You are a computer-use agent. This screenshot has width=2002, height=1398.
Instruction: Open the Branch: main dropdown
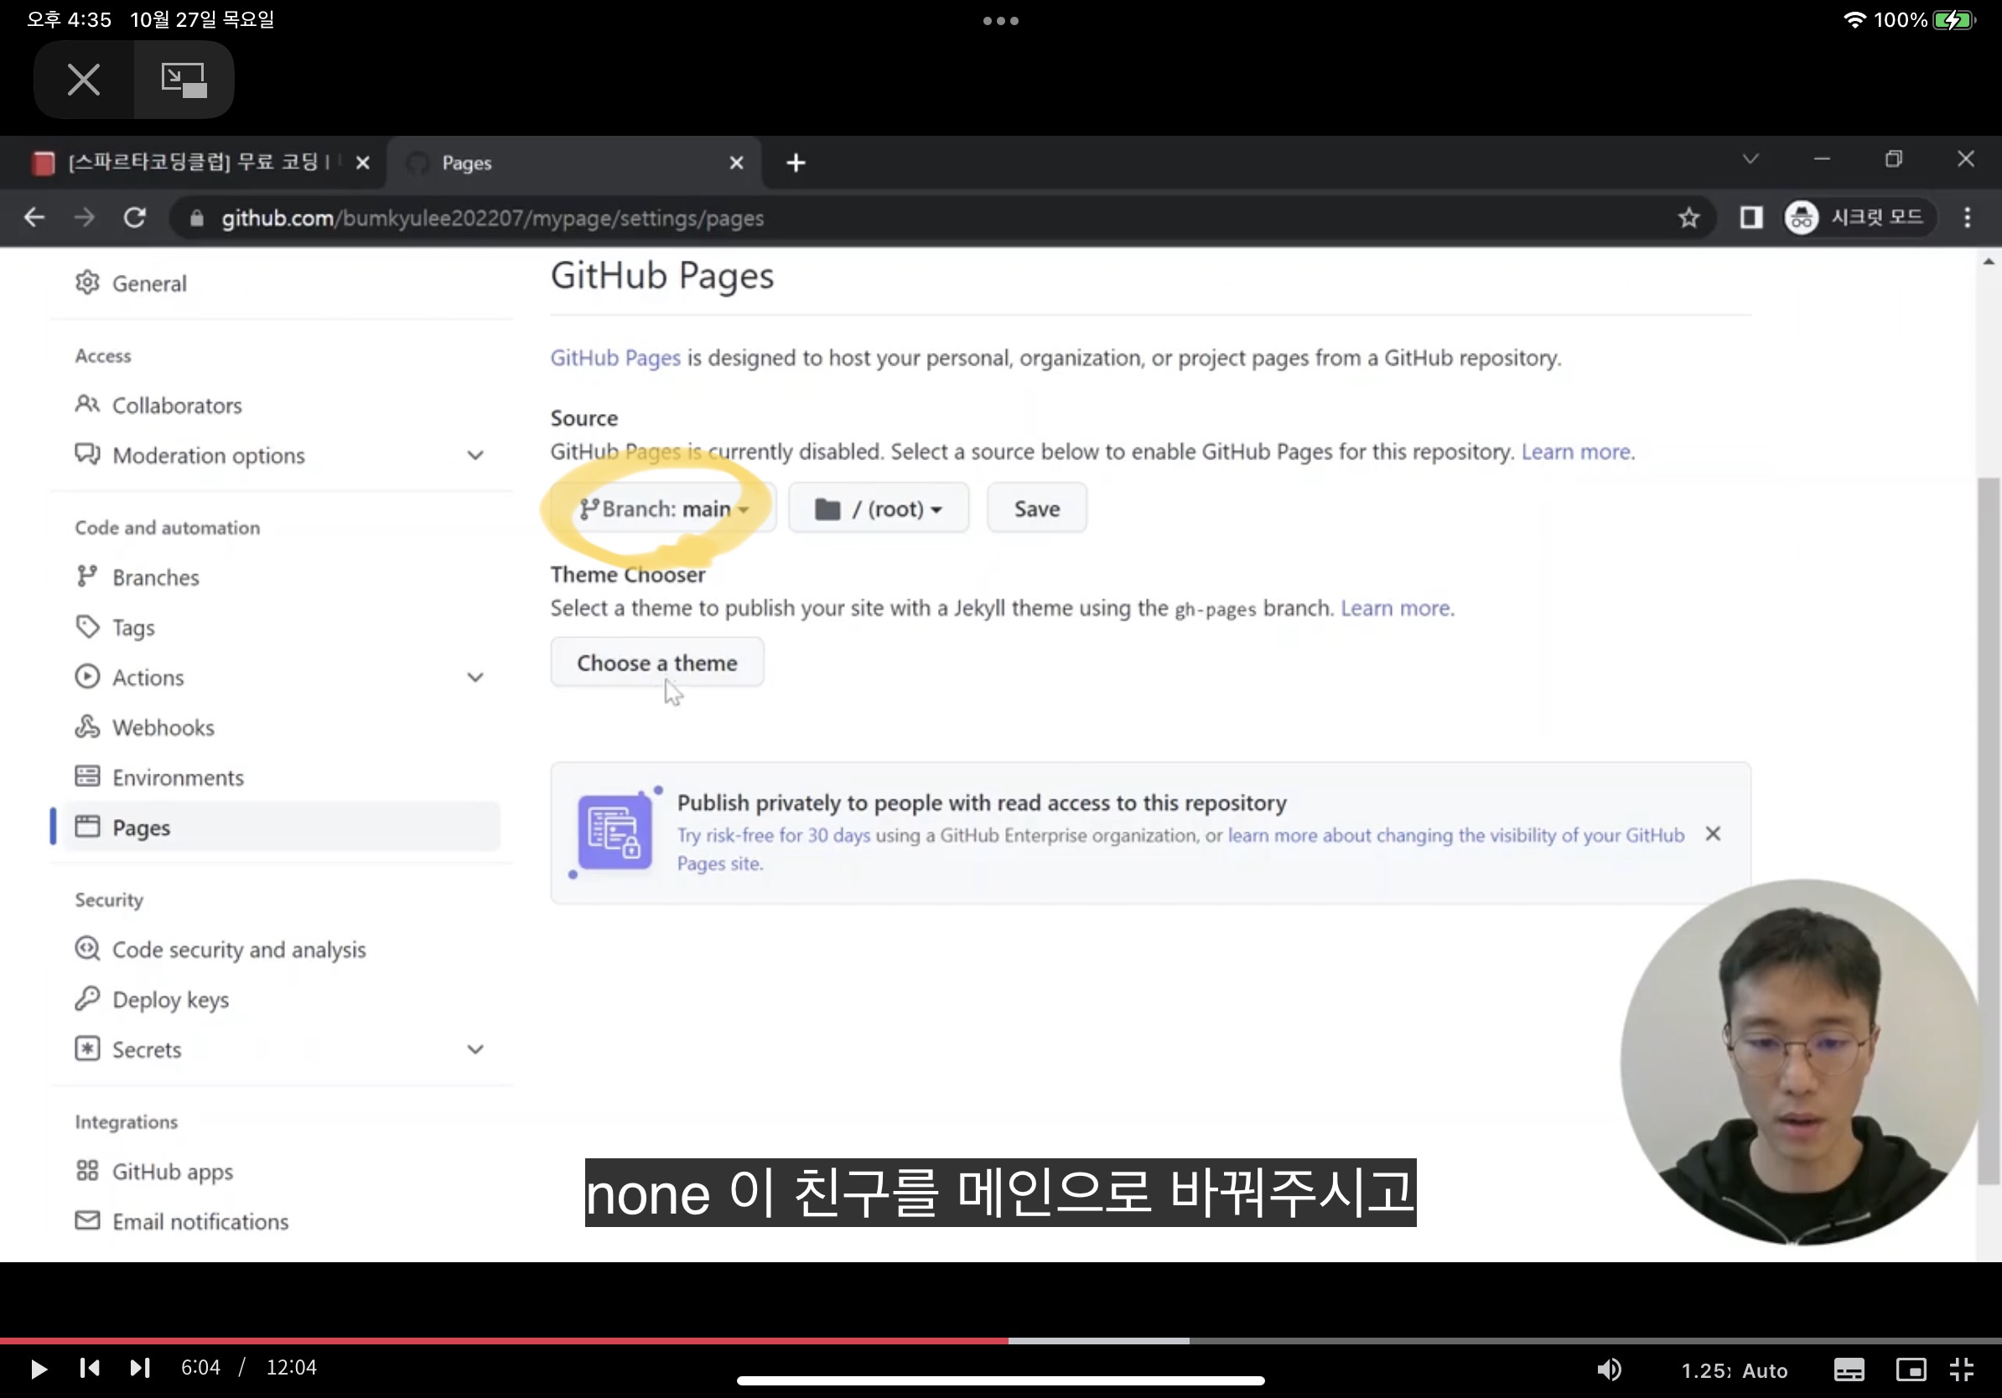[x=665, y=508]
